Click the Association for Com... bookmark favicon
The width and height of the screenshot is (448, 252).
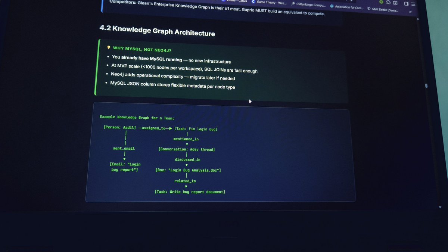(x=332, y=6)
